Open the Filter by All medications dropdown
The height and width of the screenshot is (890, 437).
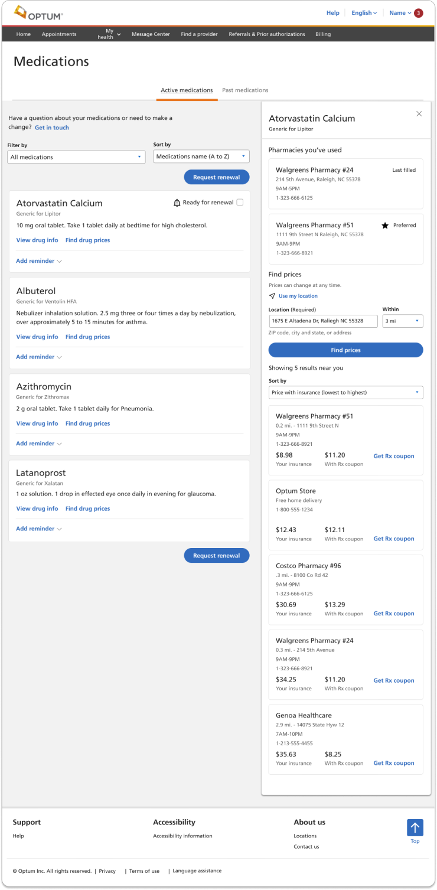(x=76, y=157)
